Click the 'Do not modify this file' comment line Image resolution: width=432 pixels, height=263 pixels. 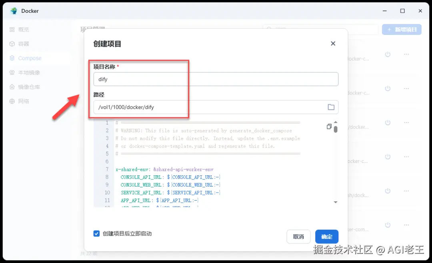click(208, 139)
